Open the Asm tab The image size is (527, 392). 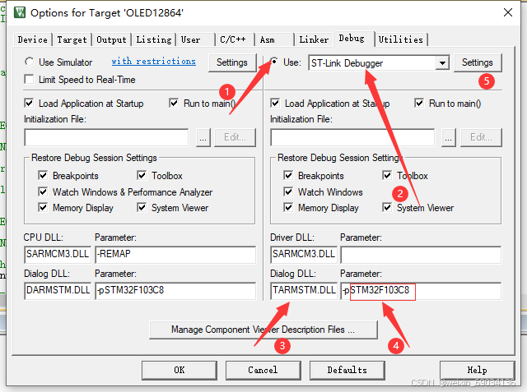[274, 39]
